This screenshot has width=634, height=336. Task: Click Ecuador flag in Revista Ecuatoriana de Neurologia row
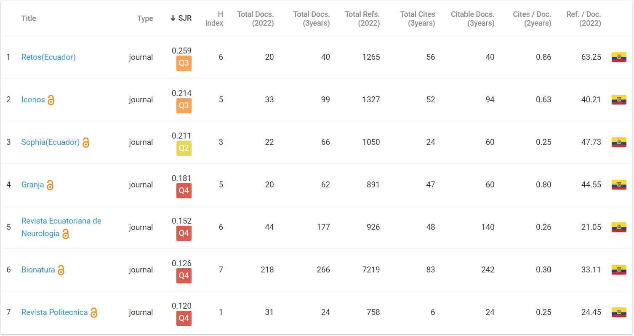(619, 227)
